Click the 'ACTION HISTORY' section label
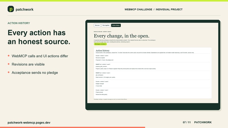Image resolution: width=228 pixels, height=128 pixels. (19, 23)
